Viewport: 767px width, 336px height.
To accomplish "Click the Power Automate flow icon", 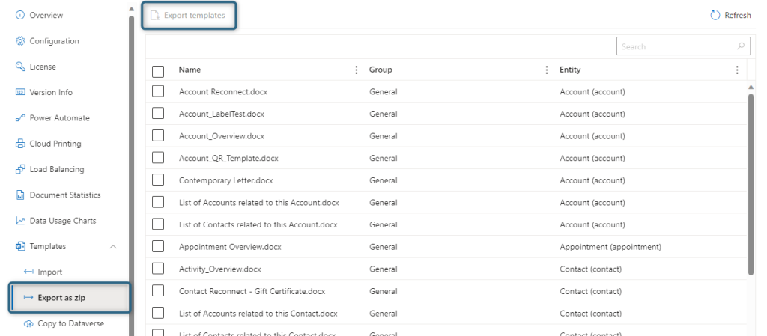I will (20, 117).
